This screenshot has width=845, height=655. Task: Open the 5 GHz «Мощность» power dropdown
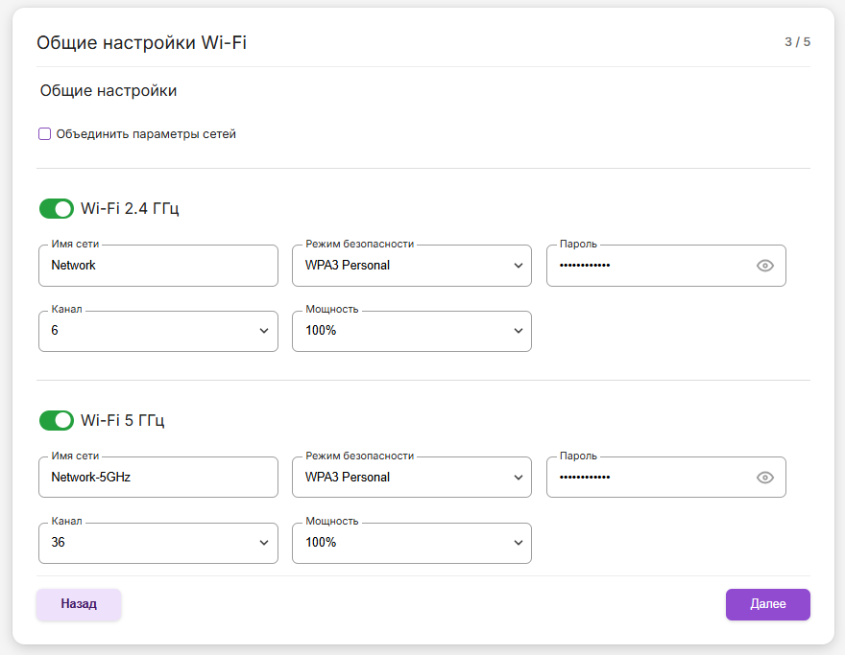coord(411,543)
